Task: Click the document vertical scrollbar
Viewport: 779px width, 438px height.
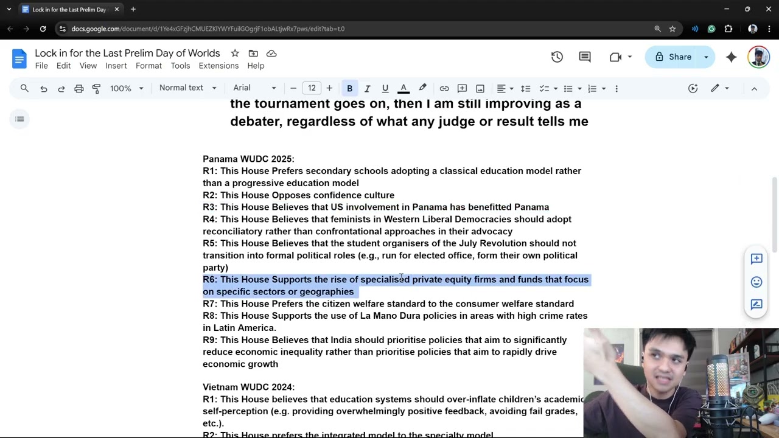Action: click(x=774, y=214)
